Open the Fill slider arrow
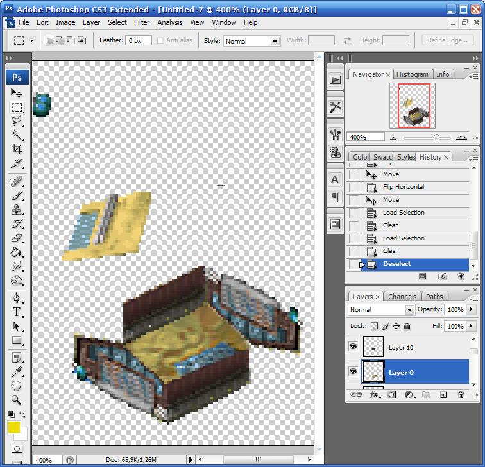The height and width of the screenshot is (467, 485). (x=471, y=326)
